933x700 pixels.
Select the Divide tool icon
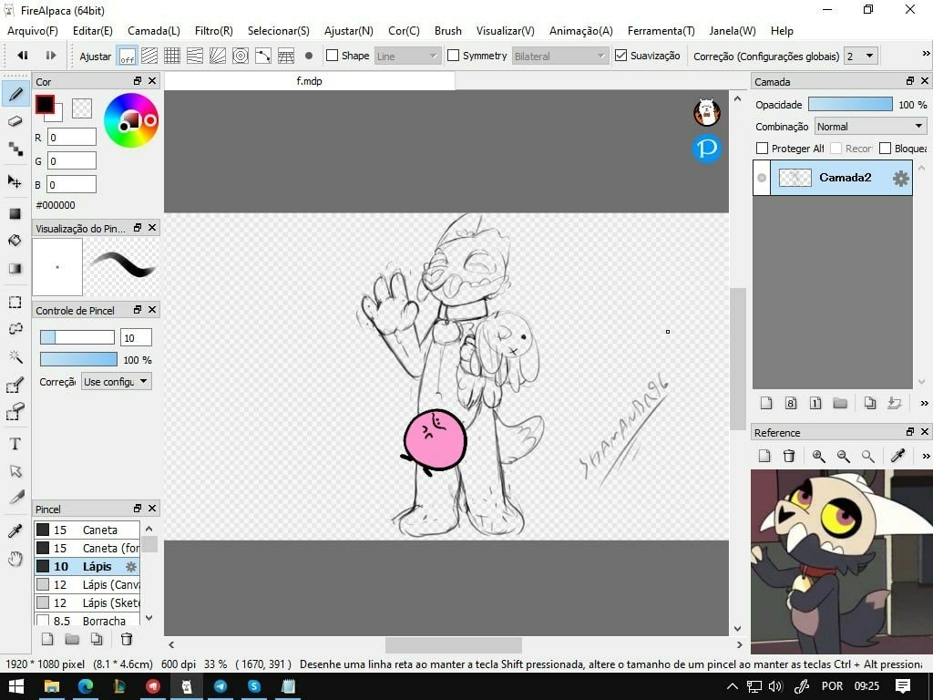click(15, 498)
